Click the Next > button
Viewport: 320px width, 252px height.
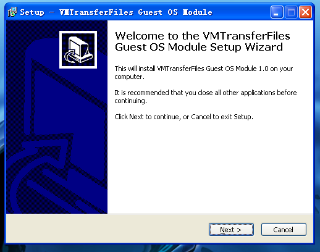click(231, 230)
